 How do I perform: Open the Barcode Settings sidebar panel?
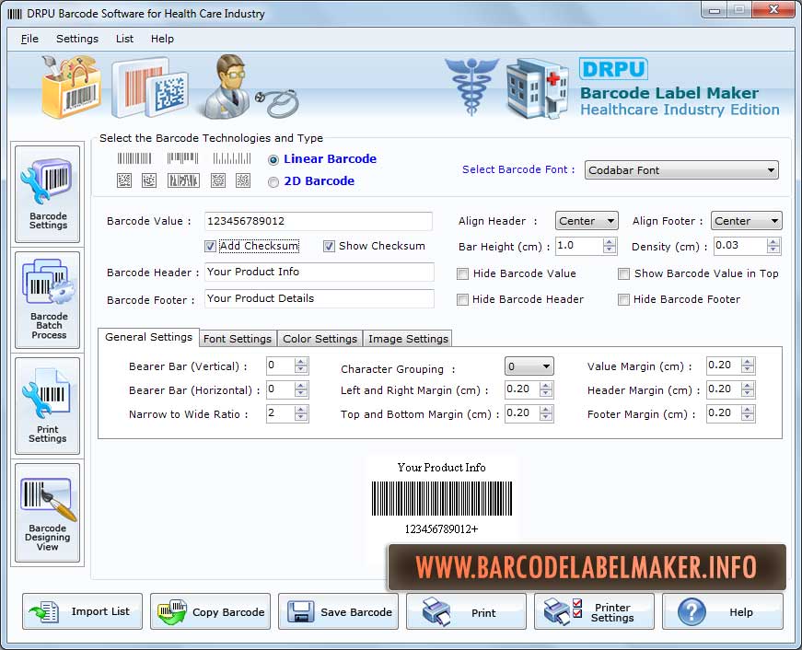tap(48, 194)
